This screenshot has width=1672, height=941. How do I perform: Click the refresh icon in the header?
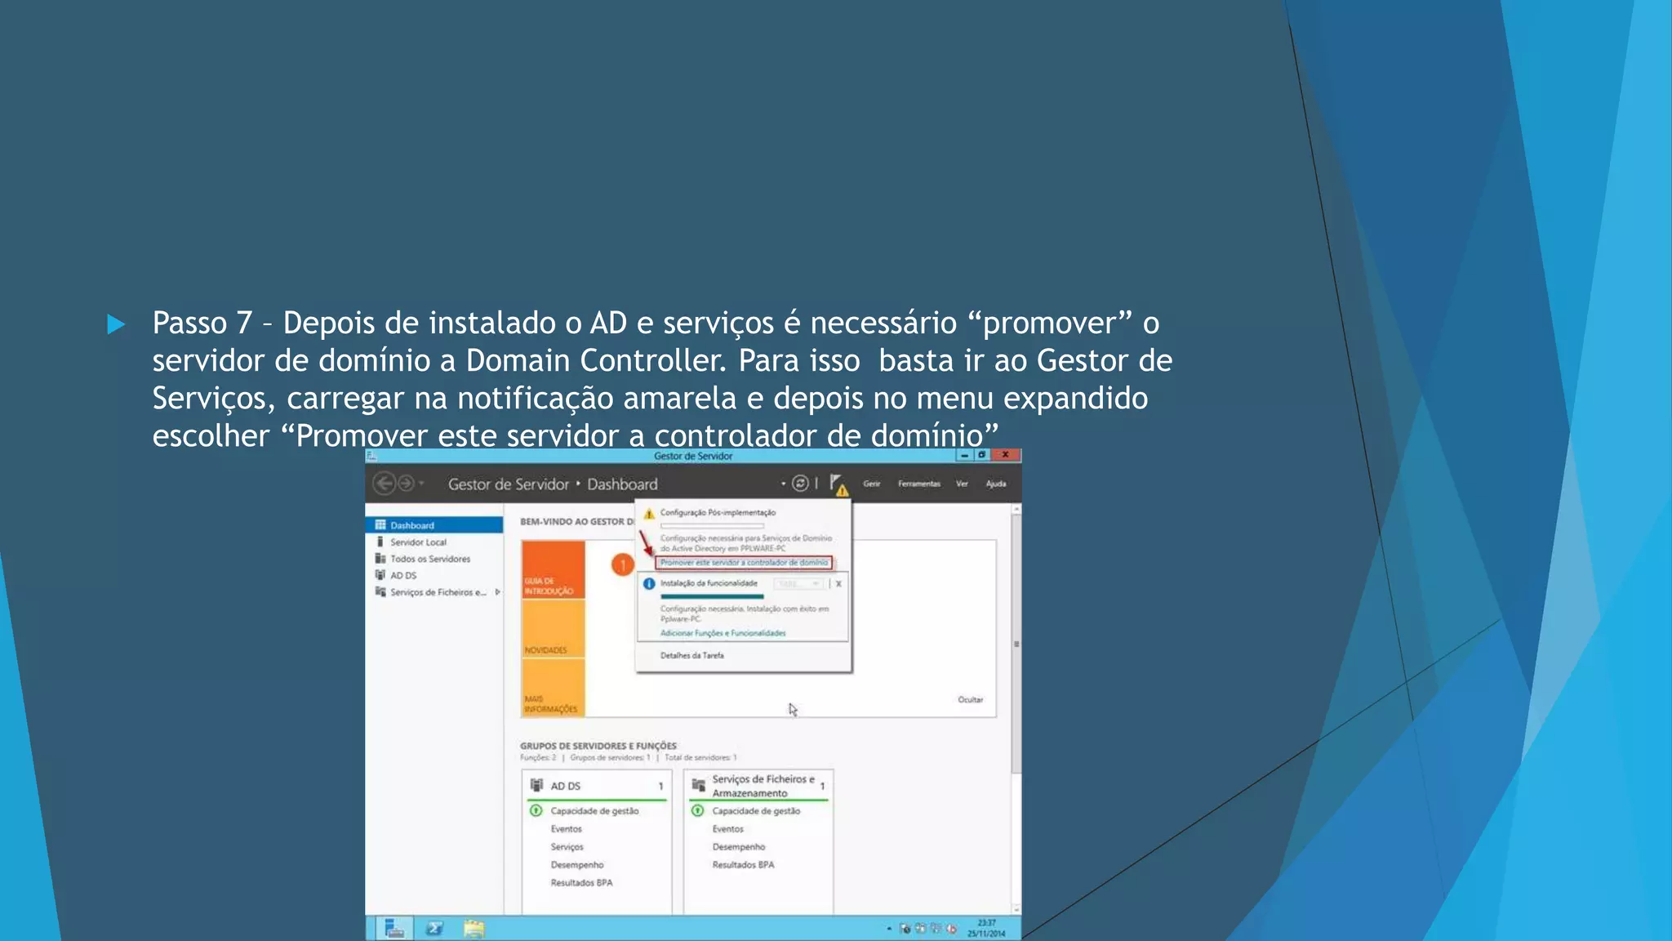pos(800,484)
